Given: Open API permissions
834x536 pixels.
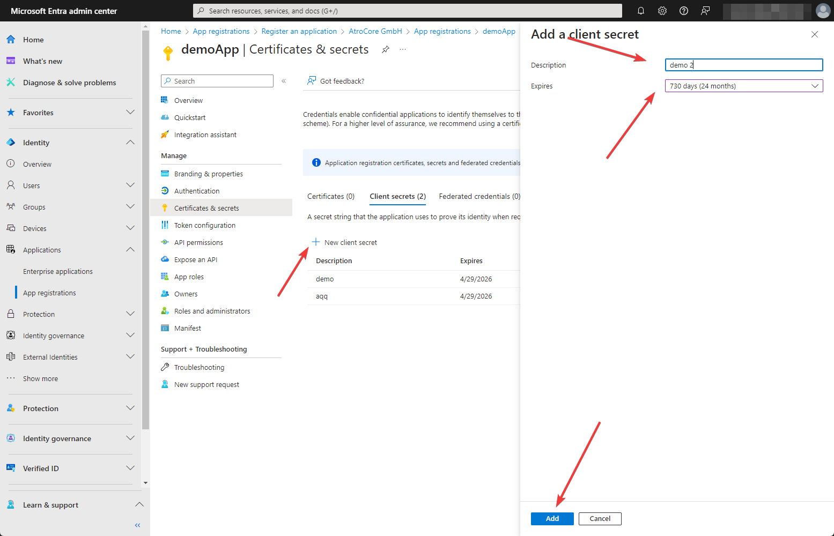Looking at the screenshot, I should (198, 242).
